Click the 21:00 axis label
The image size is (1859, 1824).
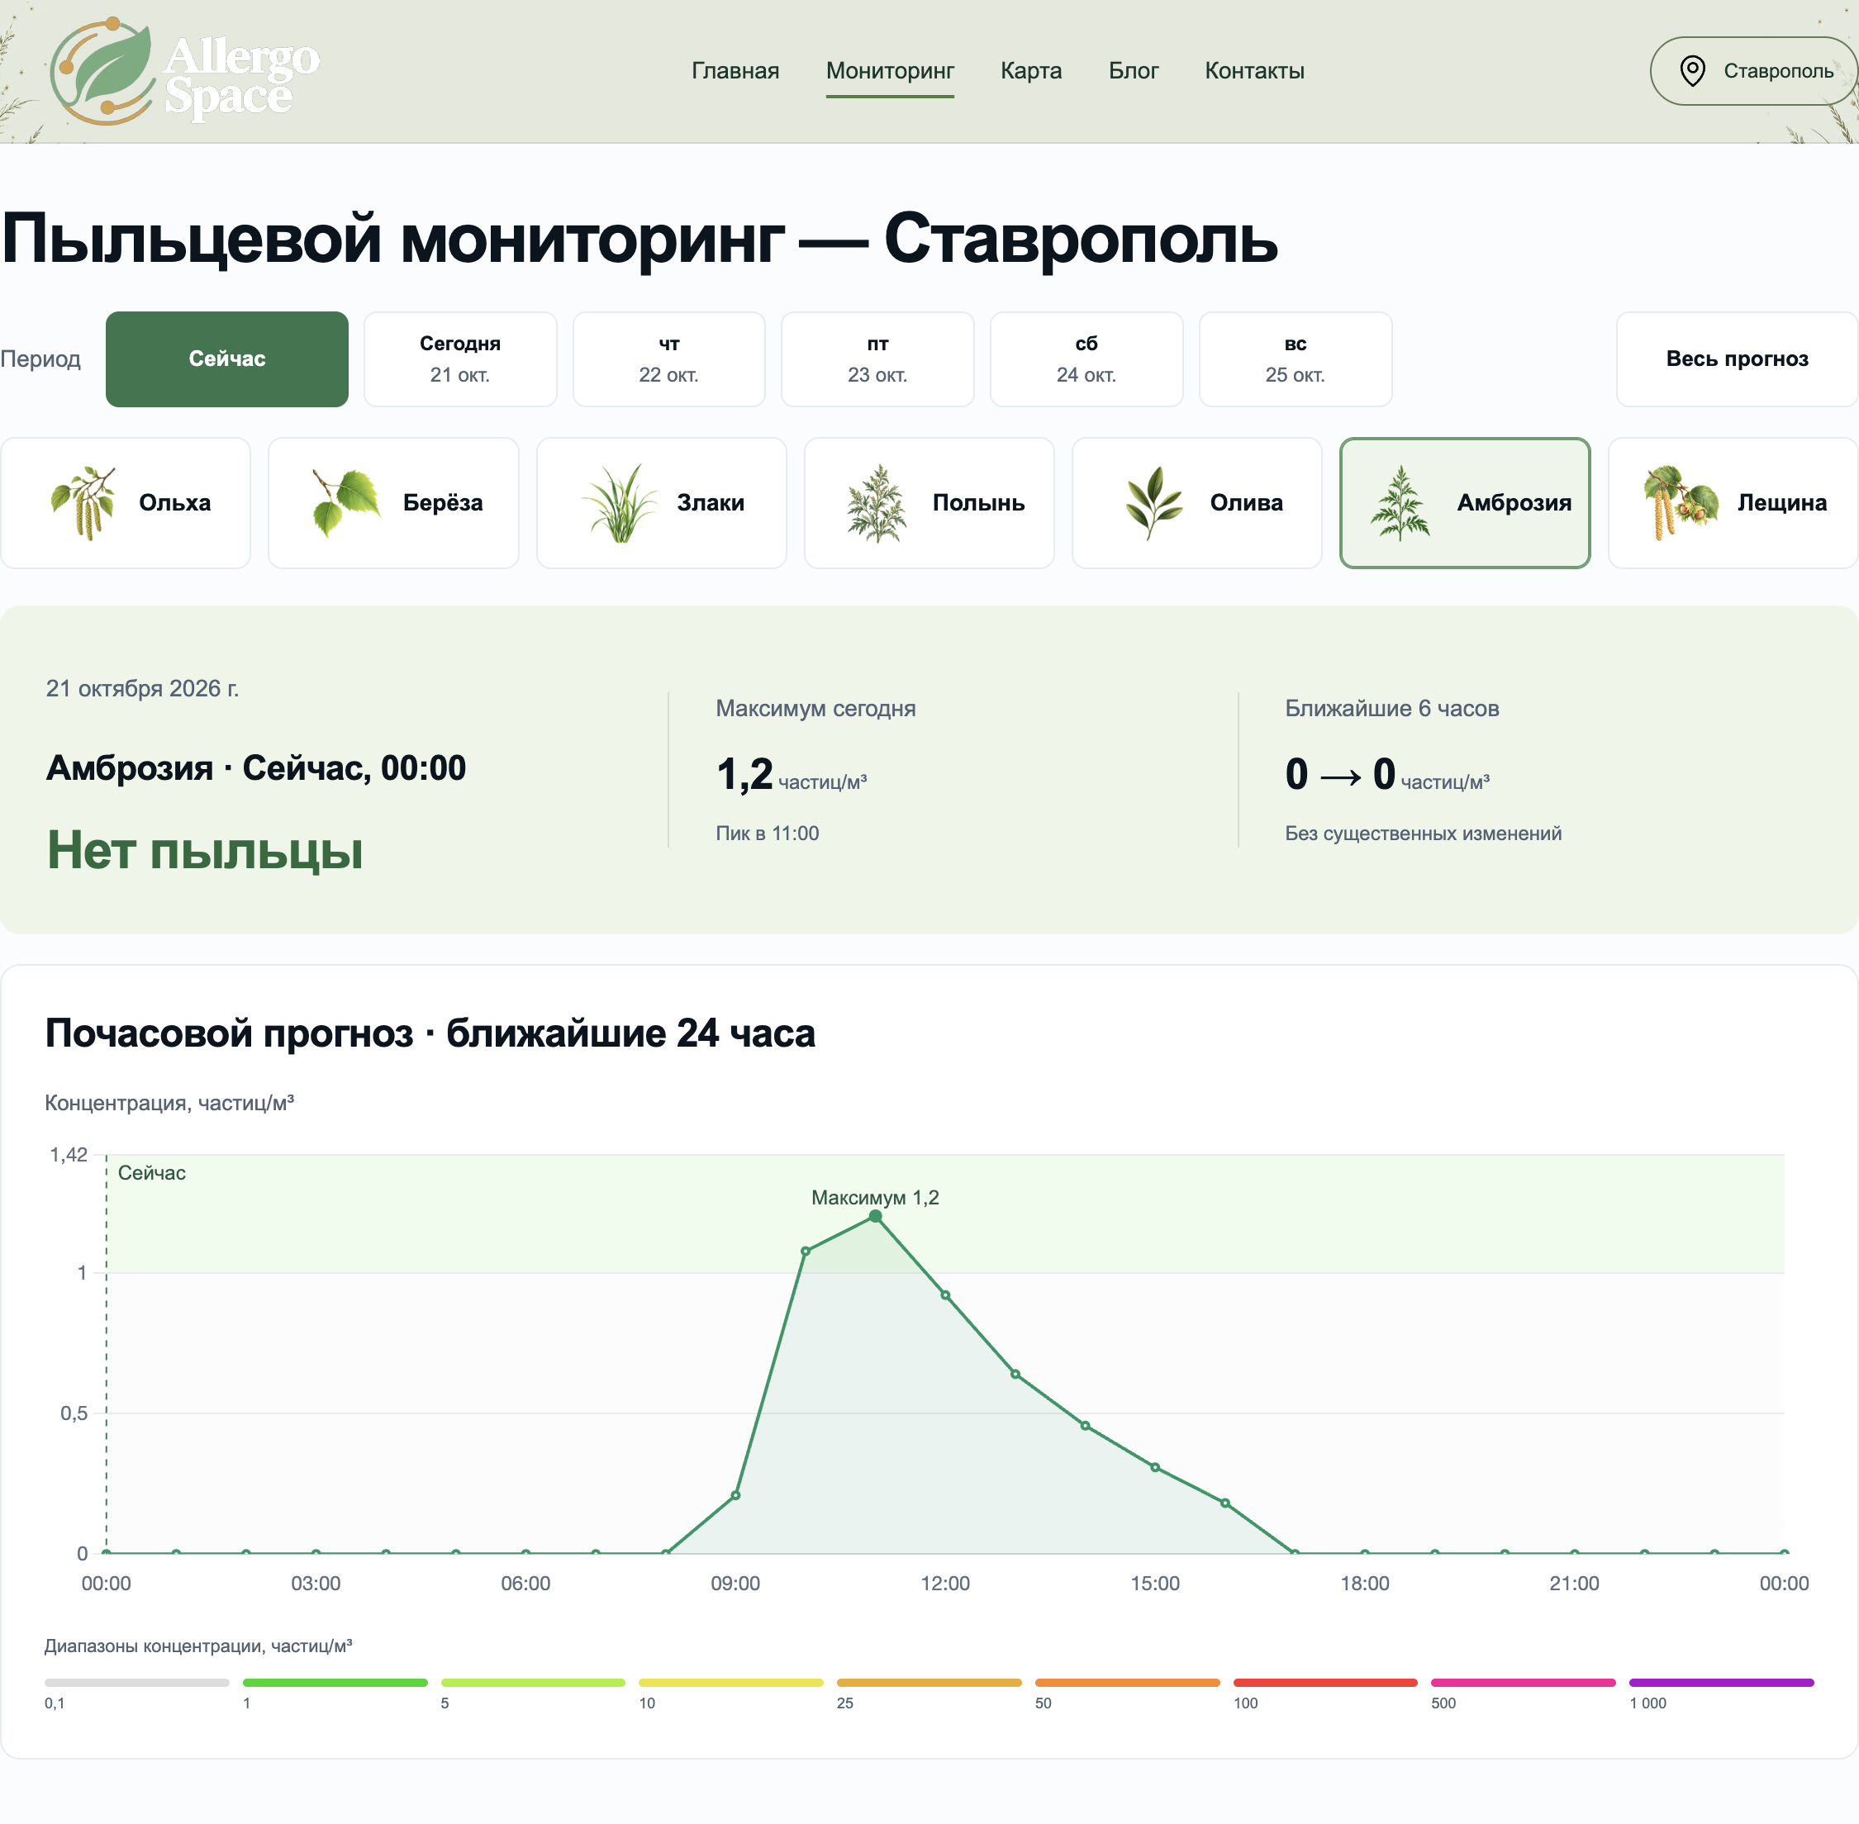tap(1575, 1584)
